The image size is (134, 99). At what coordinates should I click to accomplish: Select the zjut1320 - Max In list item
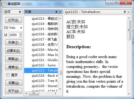(x=41, y=55)
